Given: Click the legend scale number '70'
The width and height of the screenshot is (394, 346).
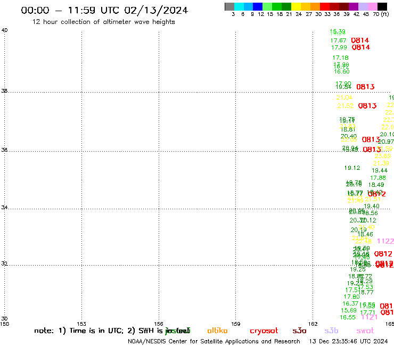Looking at the screenshot, I should pos(376,14).
